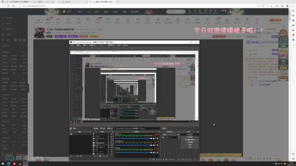Pop out the Sources dock panel
The height and width of the screenshot is (166, 296).
112,132
